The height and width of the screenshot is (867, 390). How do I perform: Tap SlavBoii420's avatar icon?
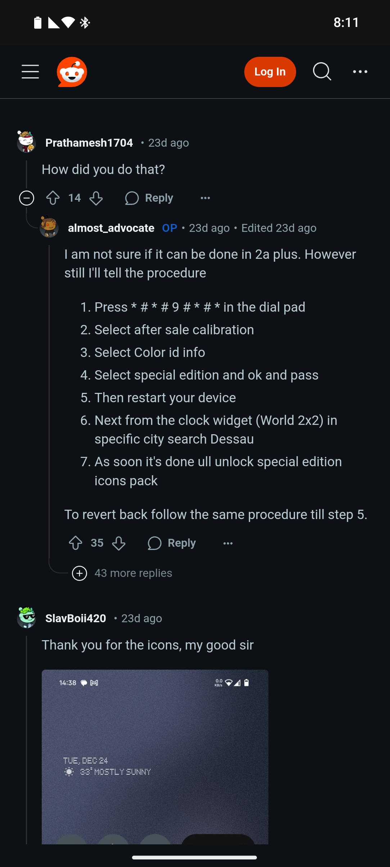click(26, 618)
